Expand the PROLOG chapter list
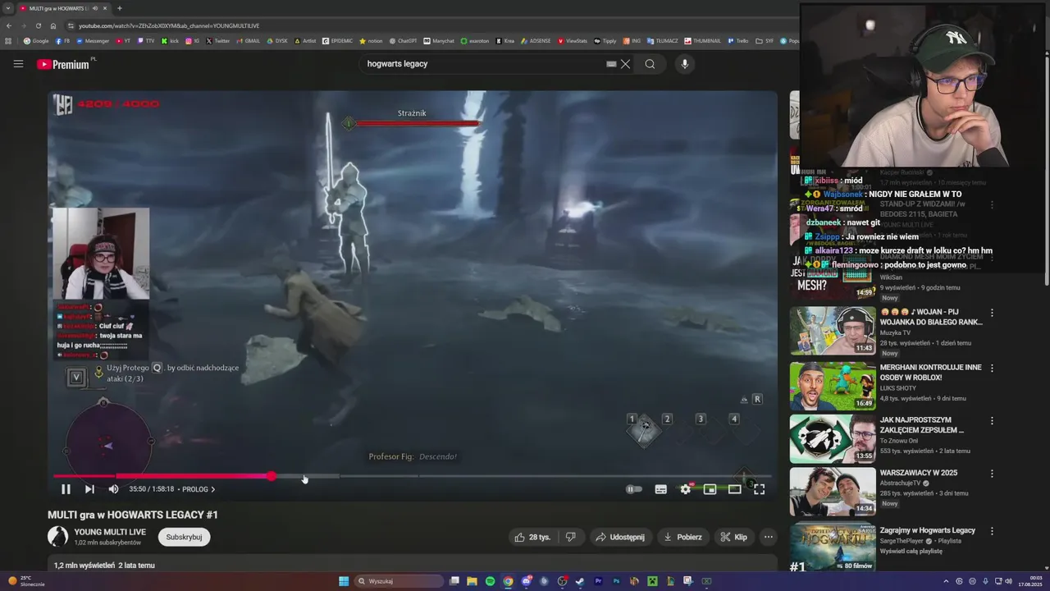The image size is (1050, 591). pos(199,489)
